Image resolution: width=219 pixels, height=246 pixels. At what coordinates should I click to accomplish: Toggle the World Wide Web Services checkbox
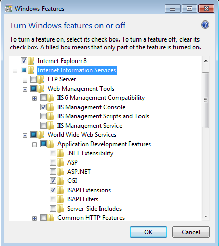(33, 134)
